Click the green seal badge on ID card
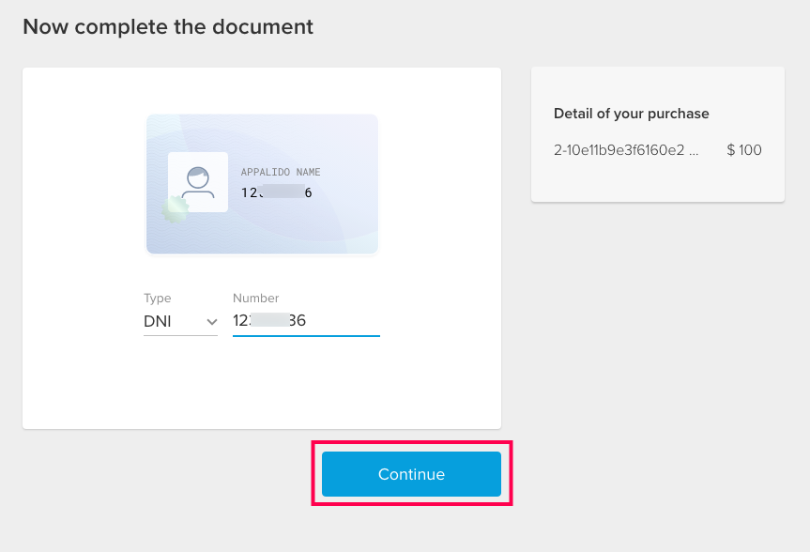The height and width of the screenshot is (552, 810). (x=175, y=208)
